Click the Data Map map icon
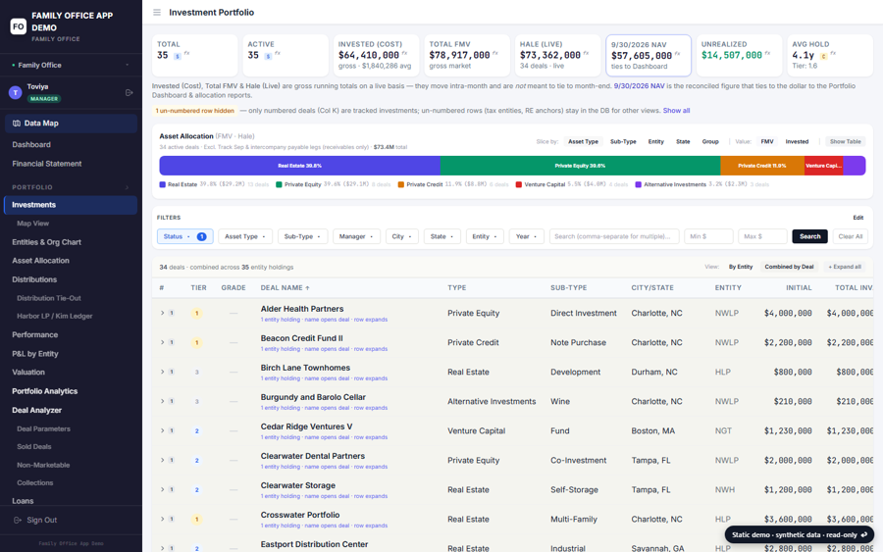 [x=17, y=124]
